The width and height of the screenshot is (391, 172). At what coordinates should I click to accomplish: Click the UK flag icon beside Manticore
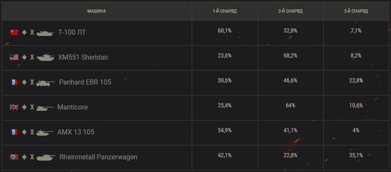click(x=14, y=107)
